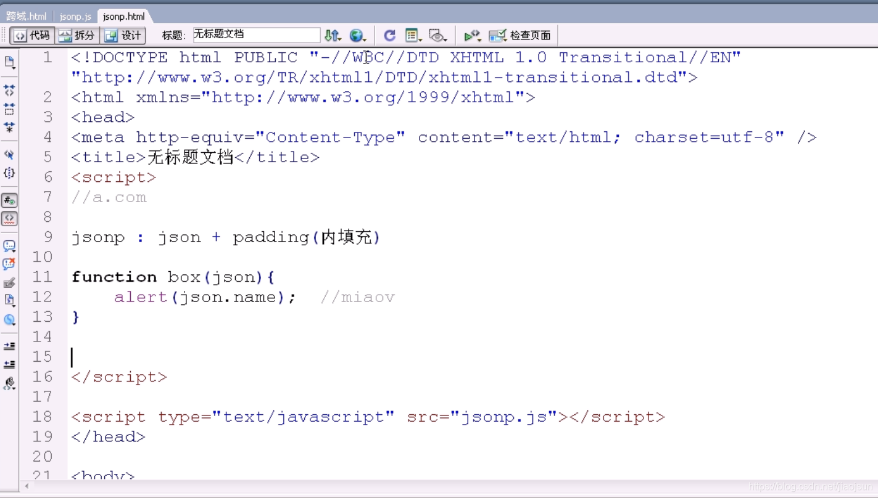Screen dimensions: 878x498
Task: Click the Refresh Design View icon
Action: point(389,36)
